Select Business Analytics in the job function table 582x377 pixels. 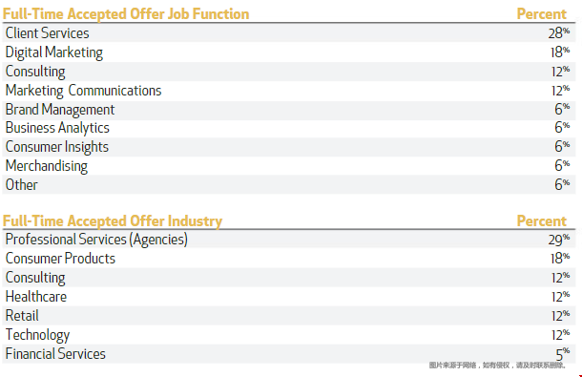pyautogui.click(x=289, y=128)
